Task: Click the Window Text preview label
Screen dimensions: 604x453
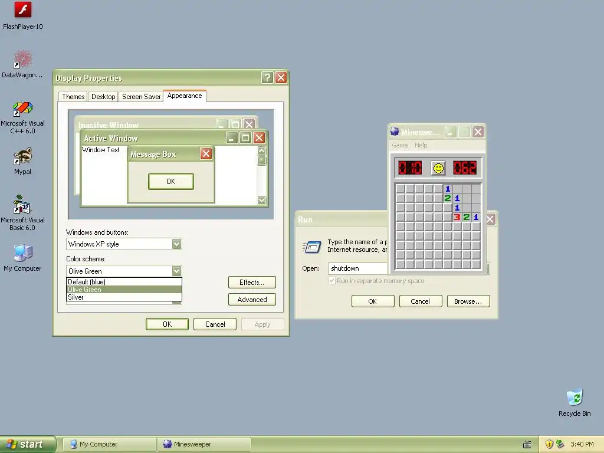Action: (x=101, y=150)
